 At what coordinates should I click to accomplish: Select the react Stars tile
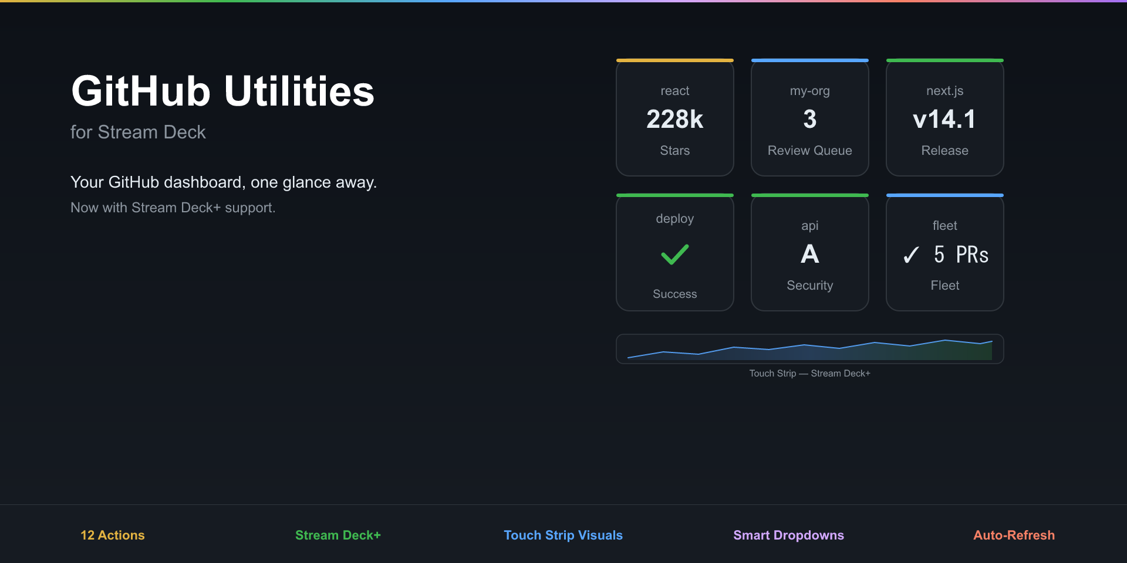coord(675,117)
